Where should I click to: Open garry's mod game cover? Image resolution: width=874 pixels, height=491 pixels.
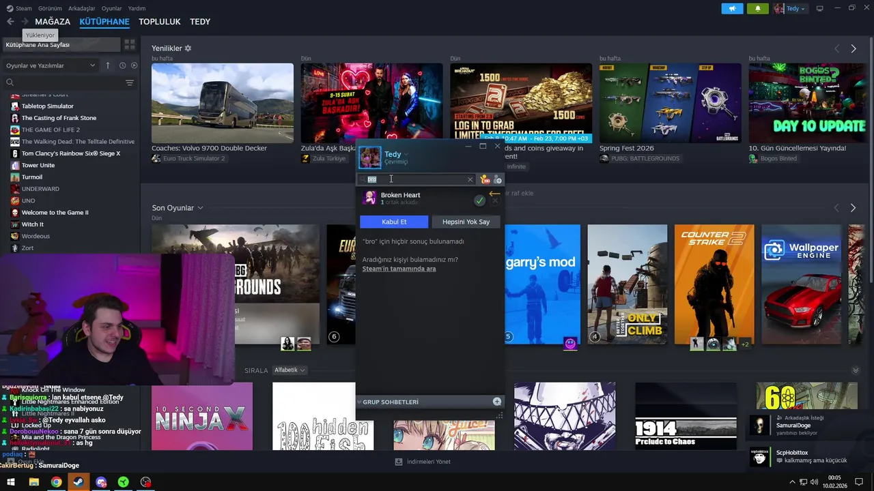[543, 284]
